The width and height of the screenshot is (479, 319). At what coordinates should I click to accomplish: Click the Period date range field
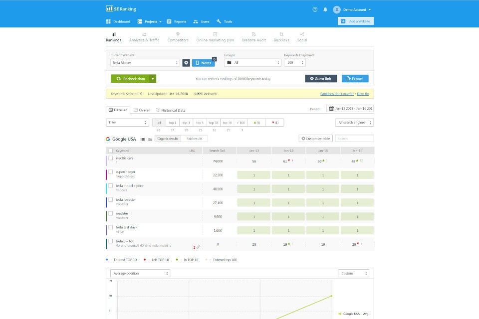pos(350,108)
